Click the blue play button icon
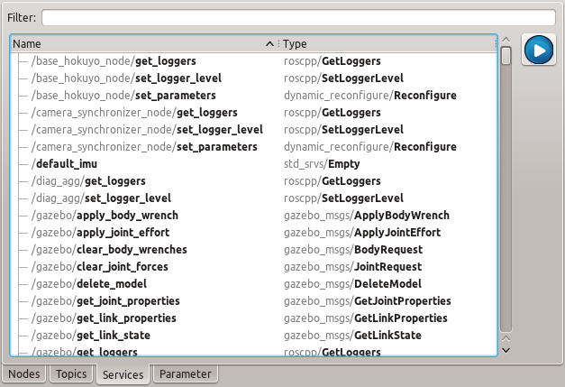Screen dimensions: 565x387 (x=538, y=51)
